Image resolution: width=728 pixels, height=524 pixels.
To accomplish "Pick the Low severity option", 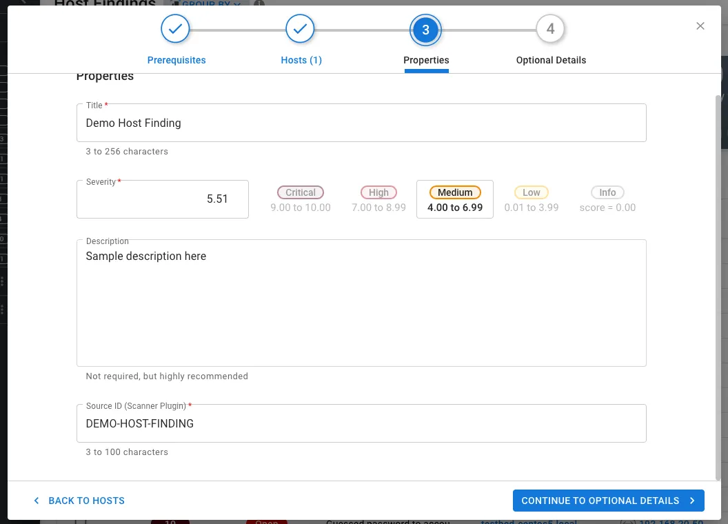I will coord(532,199).
